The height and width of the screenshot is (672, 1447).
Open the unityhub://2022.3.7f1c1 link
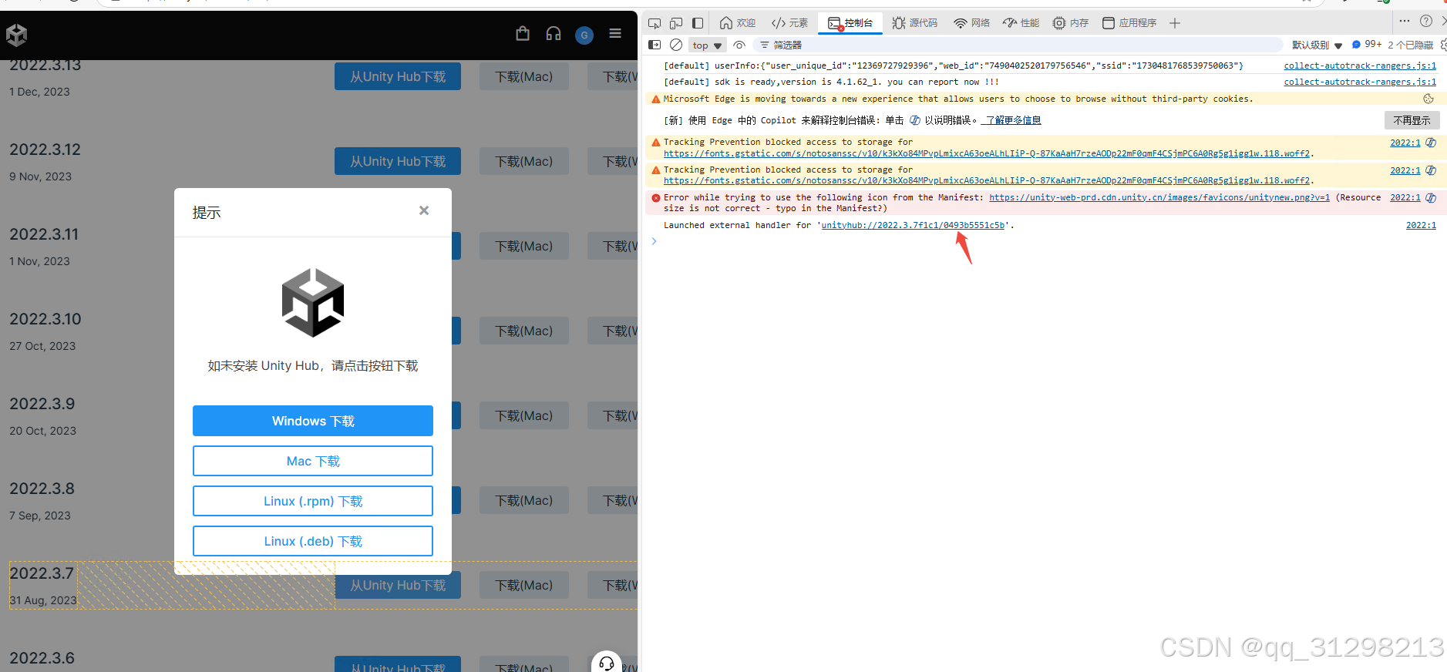[x=913, y=225]
